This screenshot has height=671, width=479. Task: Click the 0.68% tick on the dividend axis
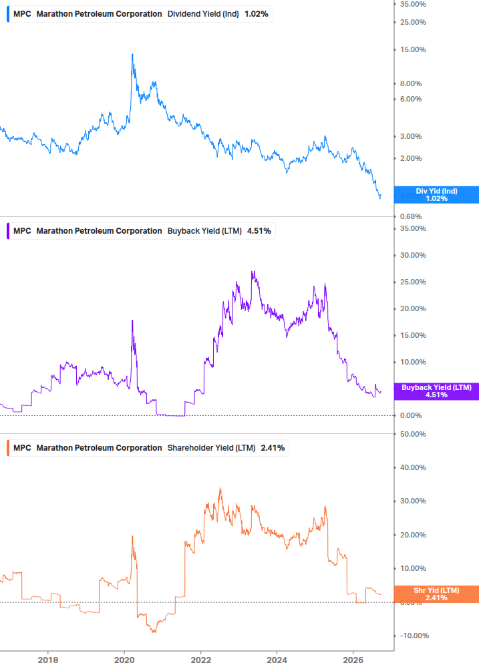pos(411,216)
